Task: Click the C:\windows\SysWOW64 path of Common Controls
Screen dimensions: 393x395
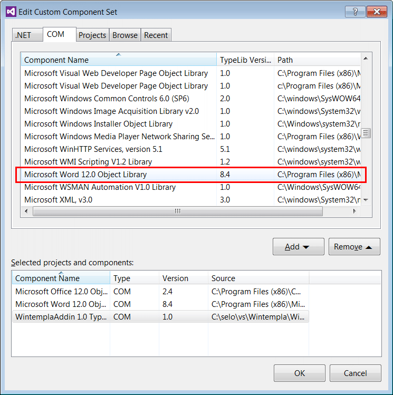Action: [319, 99]
